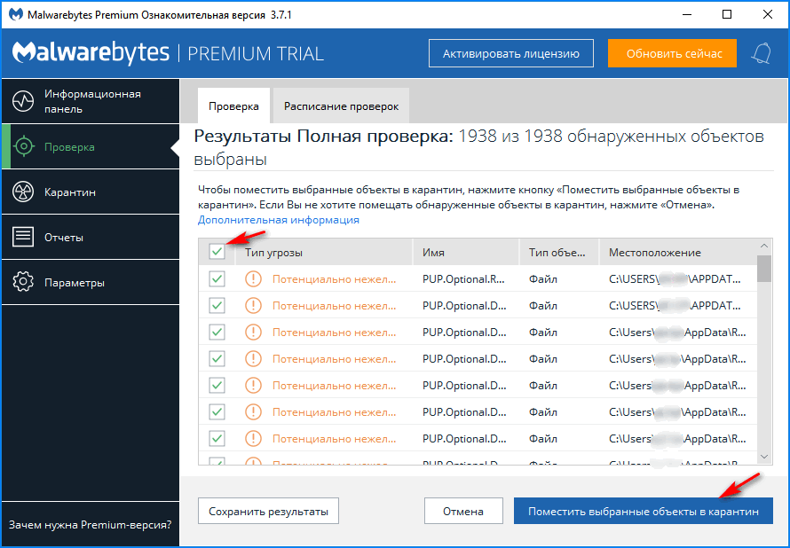The image size is (790, 548).
Task: Click the Информационная панель pulse icon
Action: [23, 101]
